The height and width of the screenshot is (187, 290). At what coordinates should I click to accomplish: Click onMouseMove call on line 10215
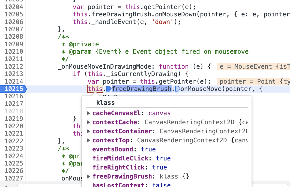pos(201,89)
